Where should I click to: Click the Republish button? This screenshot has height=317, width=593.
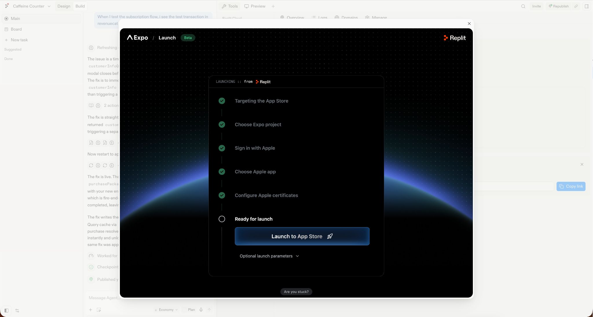[559, 6]
